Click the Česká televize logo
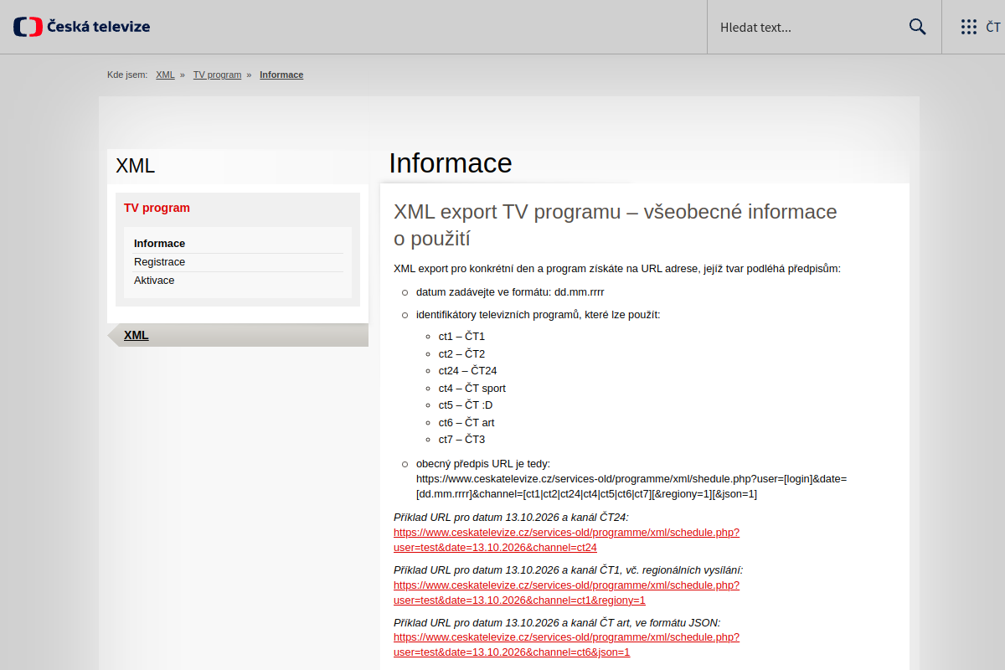Image resolution: width=1005 pixels, height=670 pixels. (82, 27)
